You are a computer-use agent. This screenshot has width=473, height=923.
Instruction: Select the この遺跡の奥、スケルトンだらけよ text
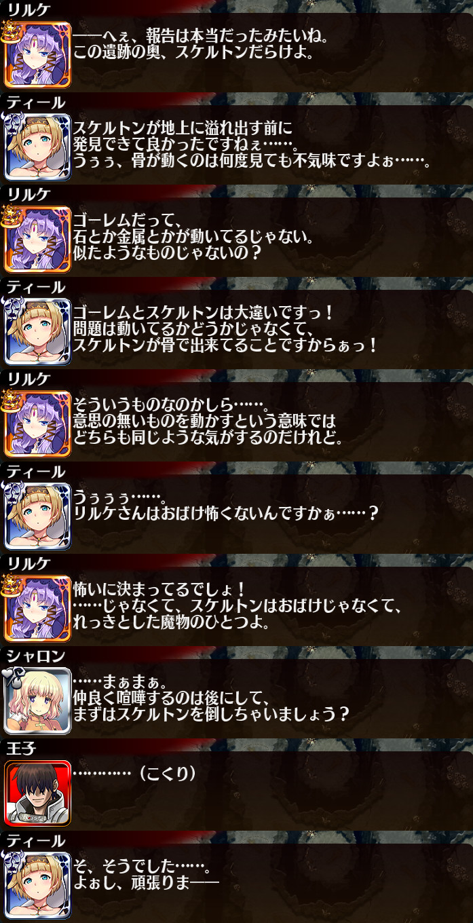pos(193,52)
